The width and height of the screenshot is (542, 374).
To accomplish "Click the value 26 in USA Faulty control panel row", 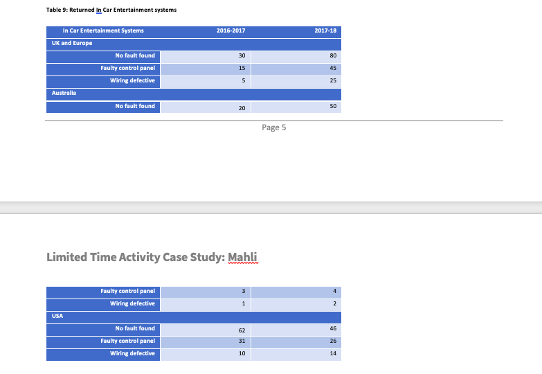I will point(333,341).
